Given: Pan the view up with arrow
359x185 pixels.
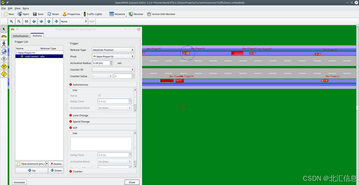Looking at the screenshot, I should pyautogui.click(x=49, y=21).
